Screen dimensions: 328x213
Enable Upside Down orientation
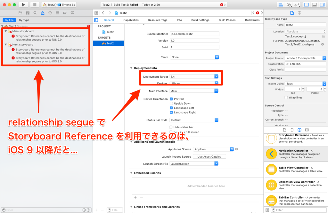tap(171, 103)
